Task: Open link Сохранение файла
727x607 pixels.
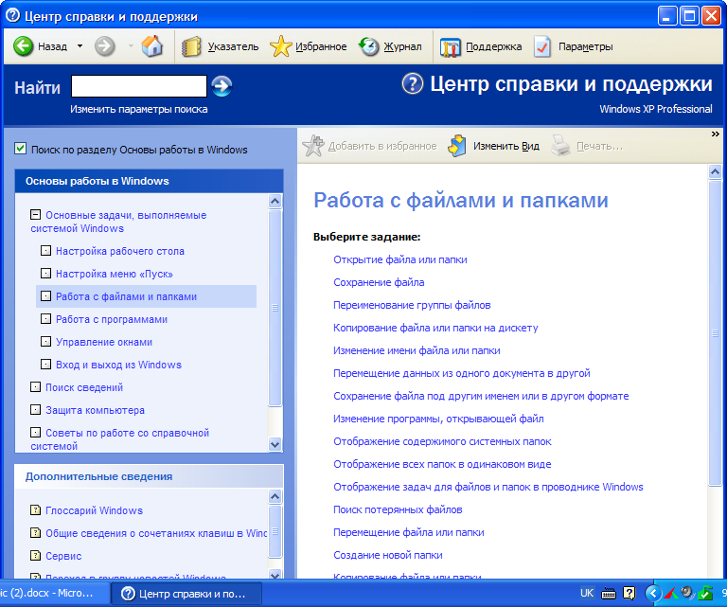Action: [379, 282]
